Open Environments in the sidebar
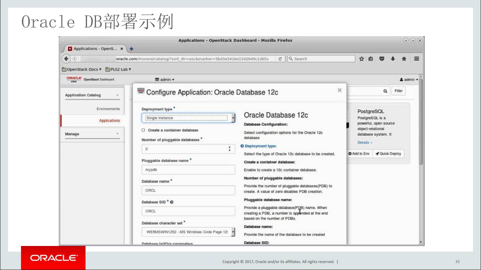This screenshot has width=481, height=270. click(108, 109)
